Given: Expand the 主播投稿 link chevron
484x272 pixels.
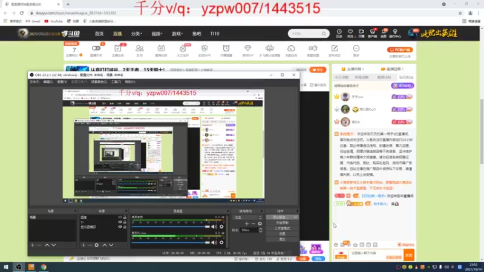Looking at the screenshot, I should [x=364, y=69].
